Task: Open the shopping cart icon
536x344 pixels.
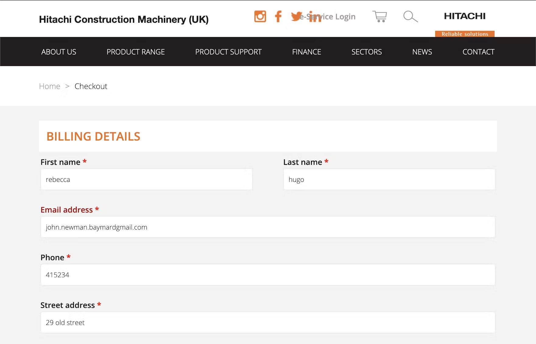Action: 379,16
